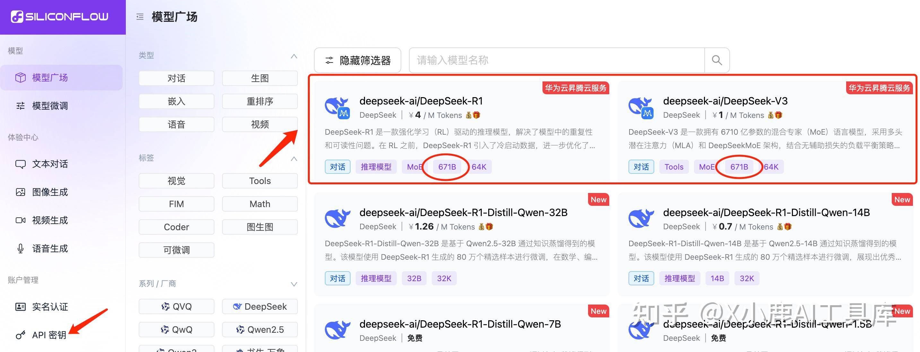920x352 pixels.
Task: Click the SiliconFlow logo
Action: click(59, 16)
